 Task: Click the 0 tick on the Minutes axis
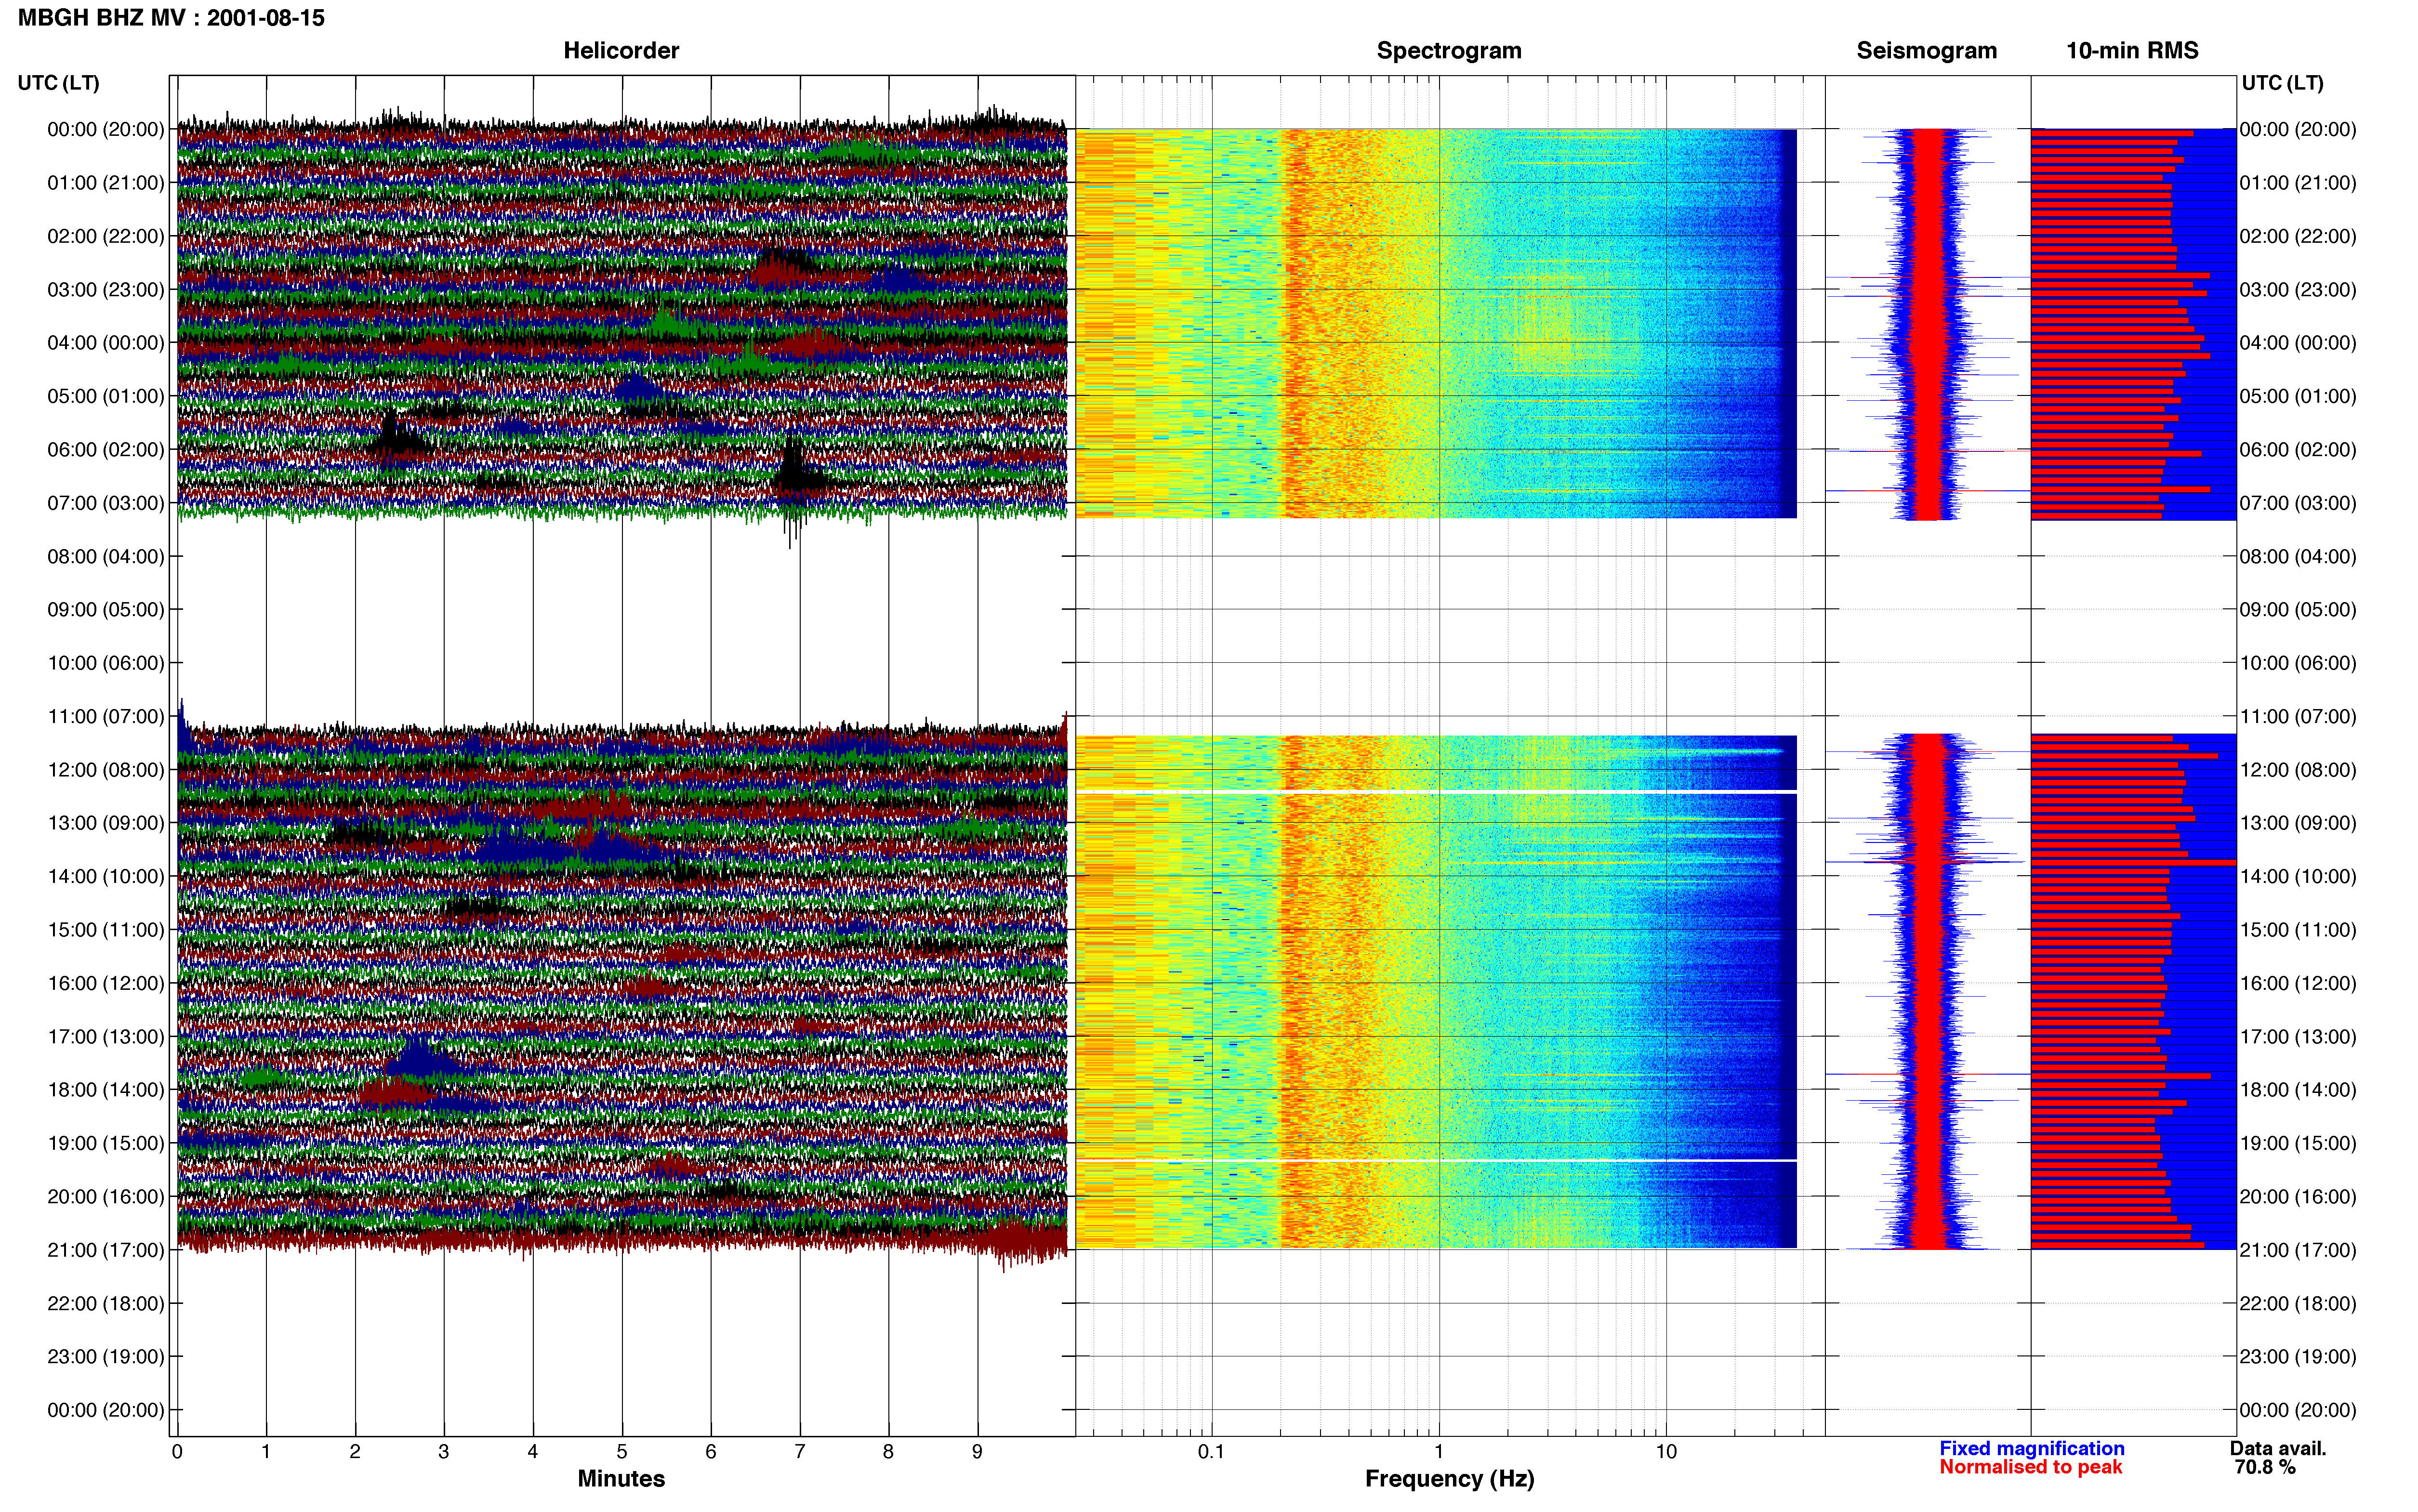pos(177,1451)
